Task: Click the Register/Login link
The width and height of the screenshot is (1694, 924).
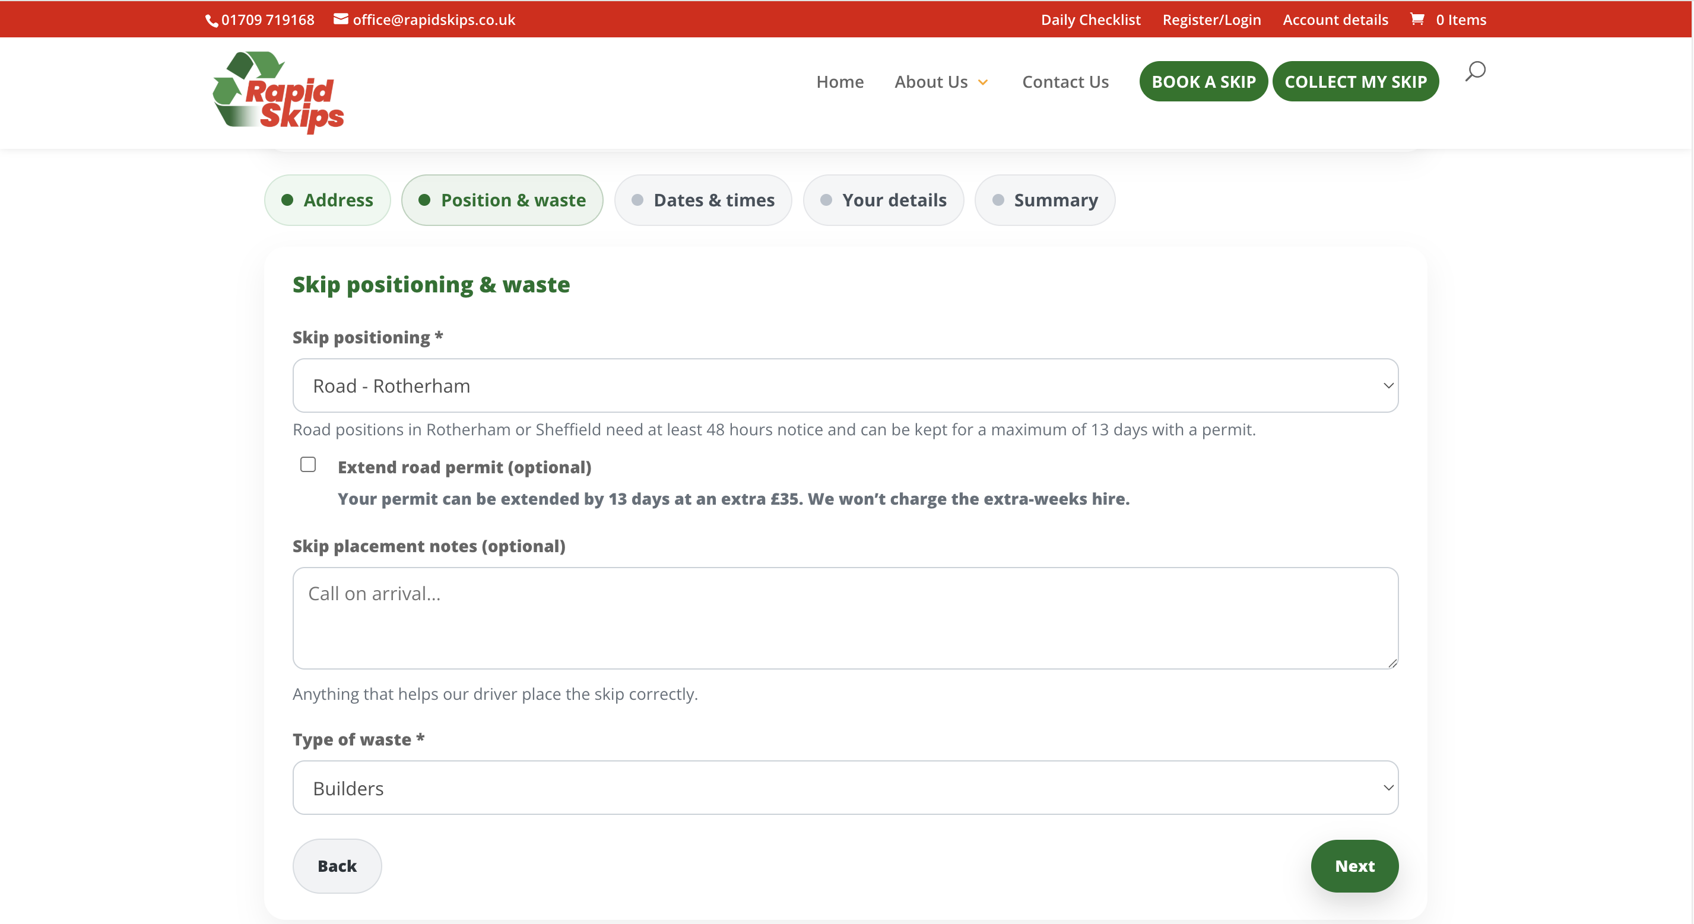Action: pyautogui.click(x=1211, y=20)
